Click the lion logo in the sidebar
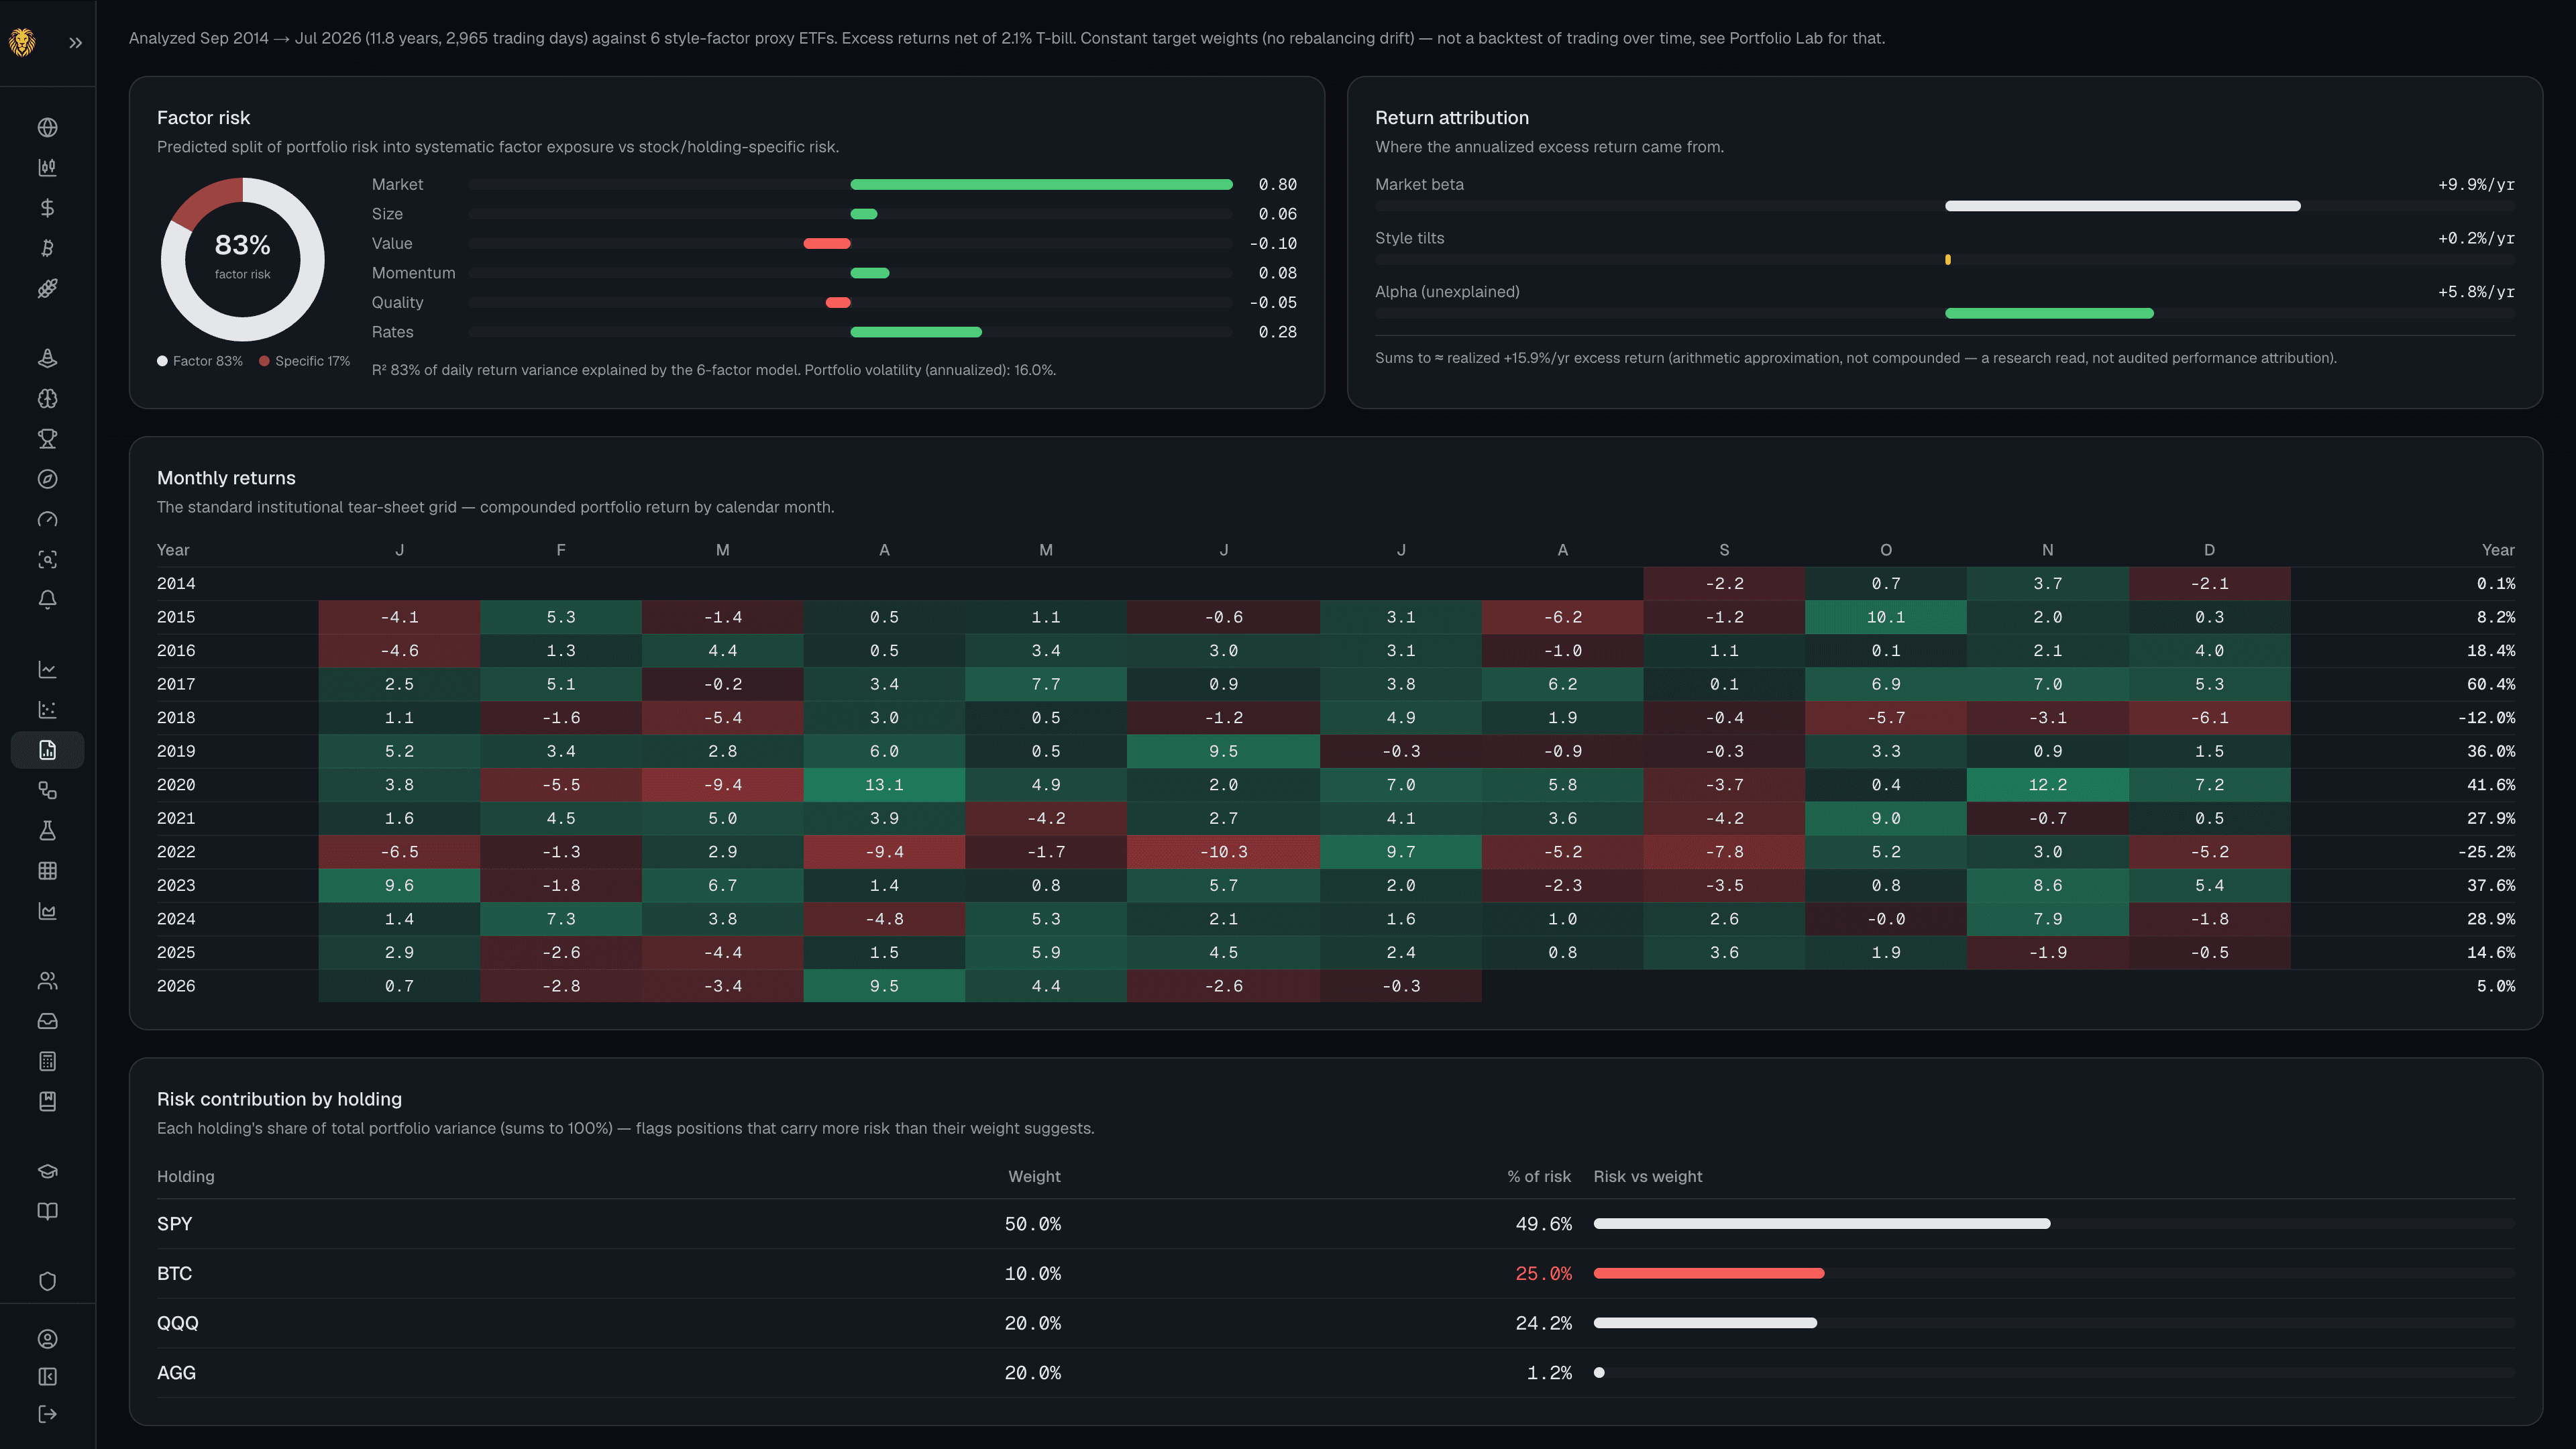This screenshot has height=1449, width=2576. tap(22, 42)
